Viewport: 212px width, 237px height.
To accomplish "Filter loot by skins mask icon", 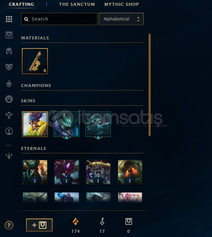I will tap(9, 67).
